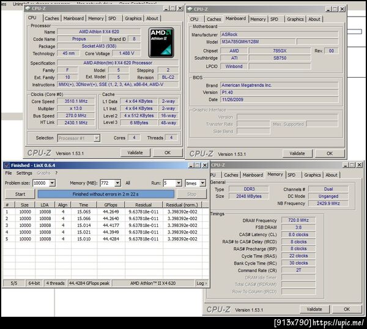Click the CPU-Z title icon in Mainboard window
367x329 pixels.
point(190,9)
